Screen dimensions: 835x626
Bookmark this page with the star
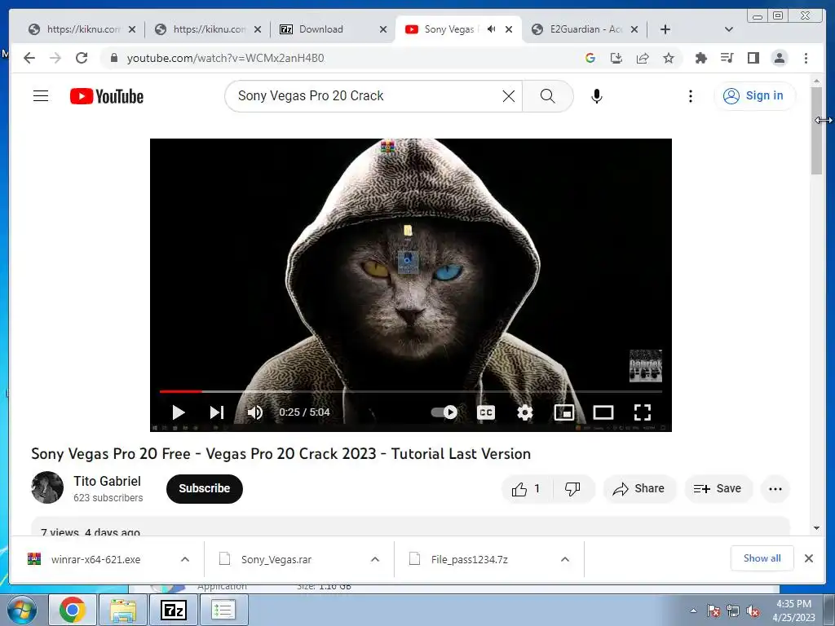(x=669, y=58)
